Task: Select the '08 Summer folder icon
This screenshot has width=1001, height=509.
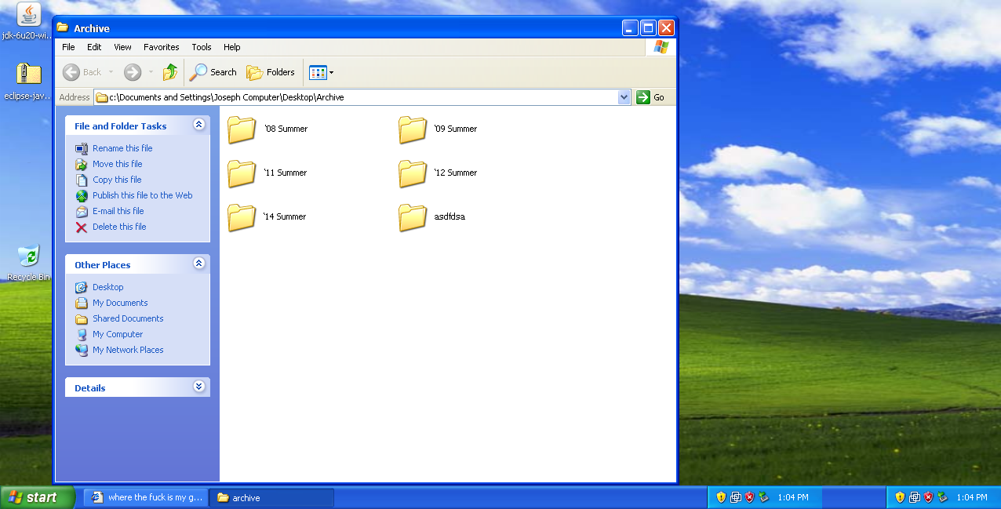Action: [x=242, y=129]
